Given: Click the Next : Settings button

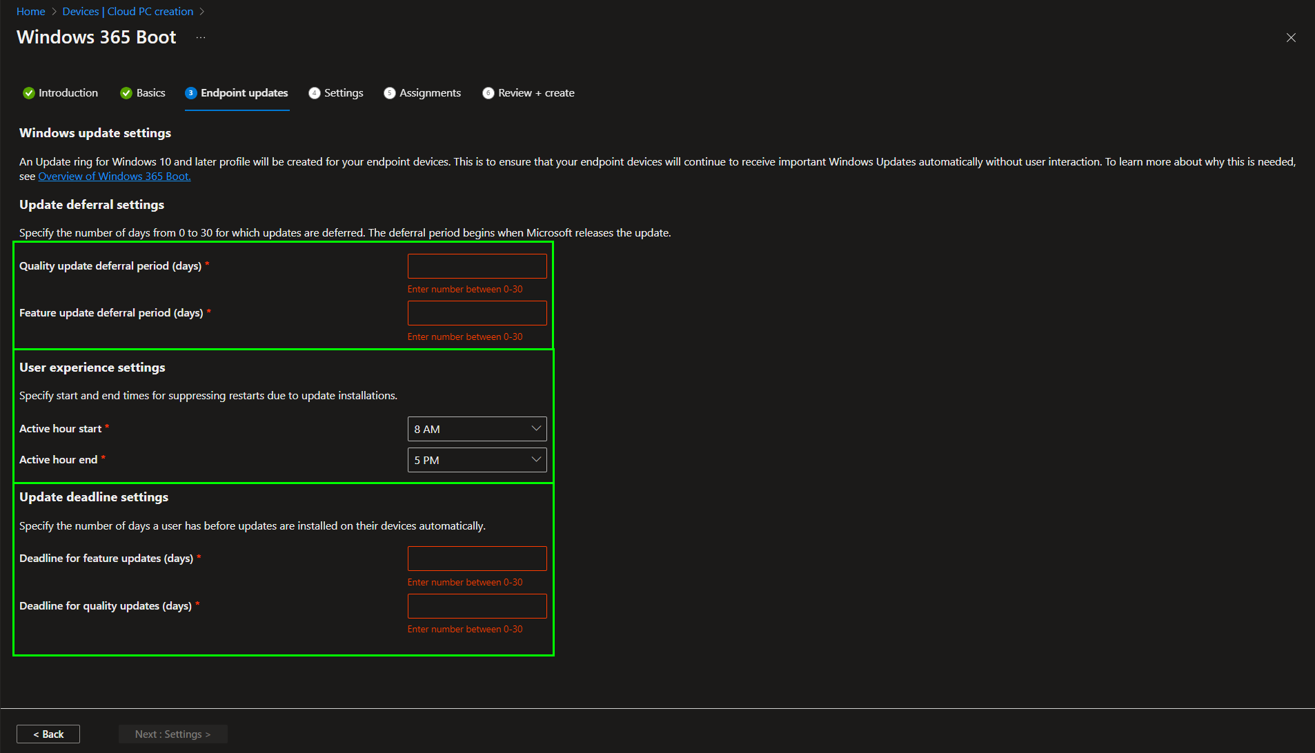Looking at the screenshot, I should coord(173,734).
